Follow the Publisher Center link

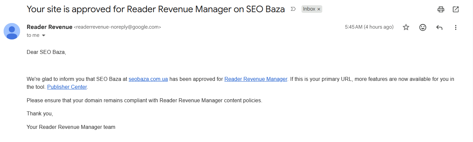click(67, 87)
